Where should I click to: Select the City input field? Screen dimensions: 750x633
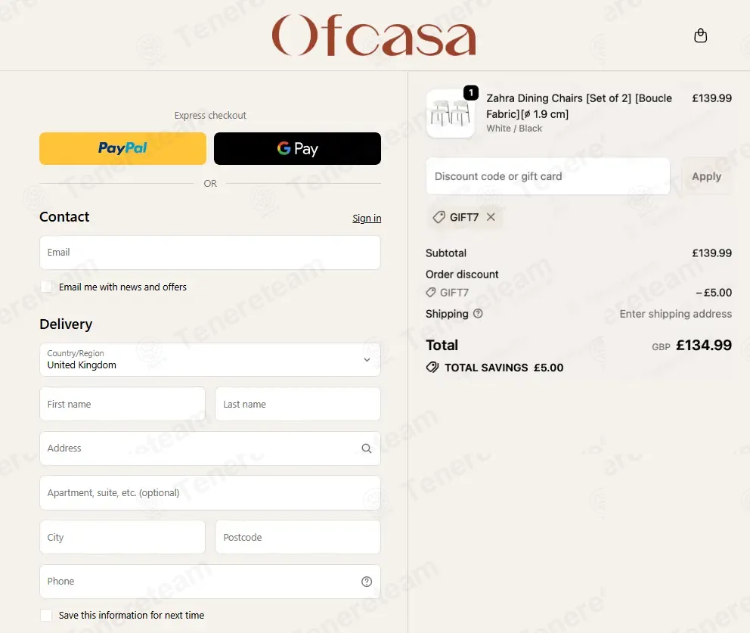click(x=122, y=537)
